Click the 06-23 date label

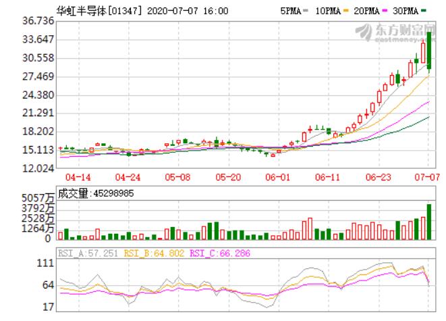(x=378, y=178)
